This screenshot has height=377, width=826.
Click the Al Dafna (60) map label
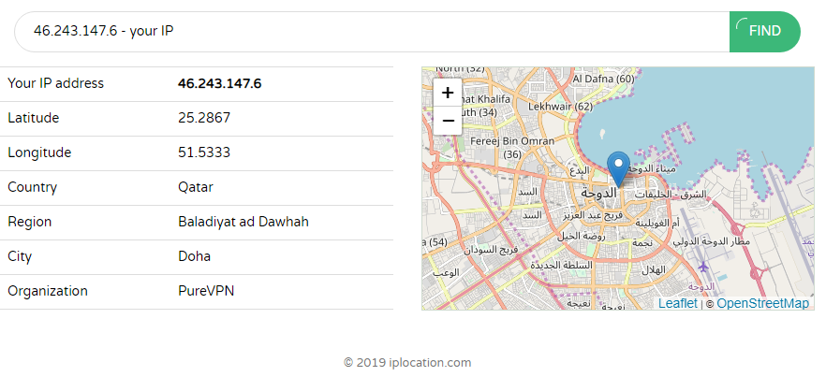coord(603,79)
